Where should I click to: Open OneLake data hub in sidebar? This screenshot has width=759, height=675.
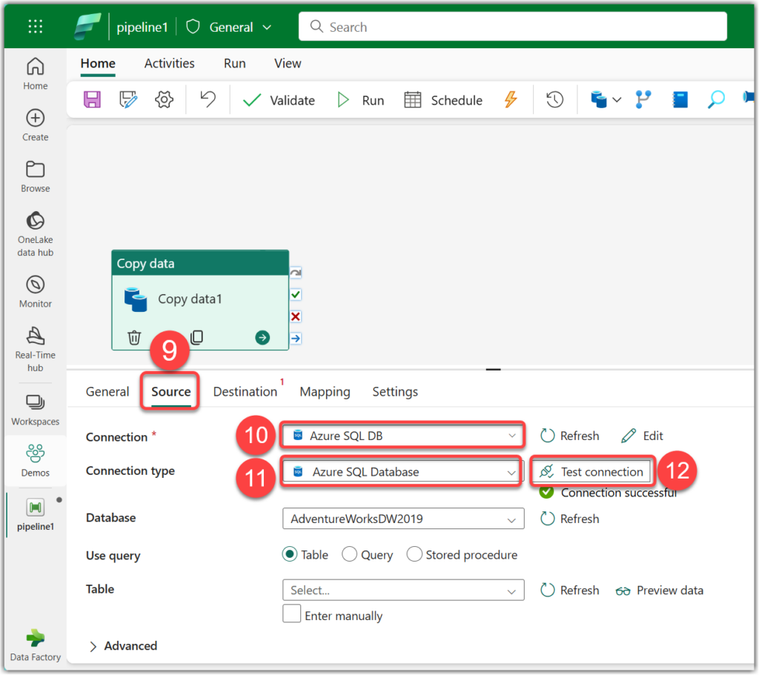point(36,234)
